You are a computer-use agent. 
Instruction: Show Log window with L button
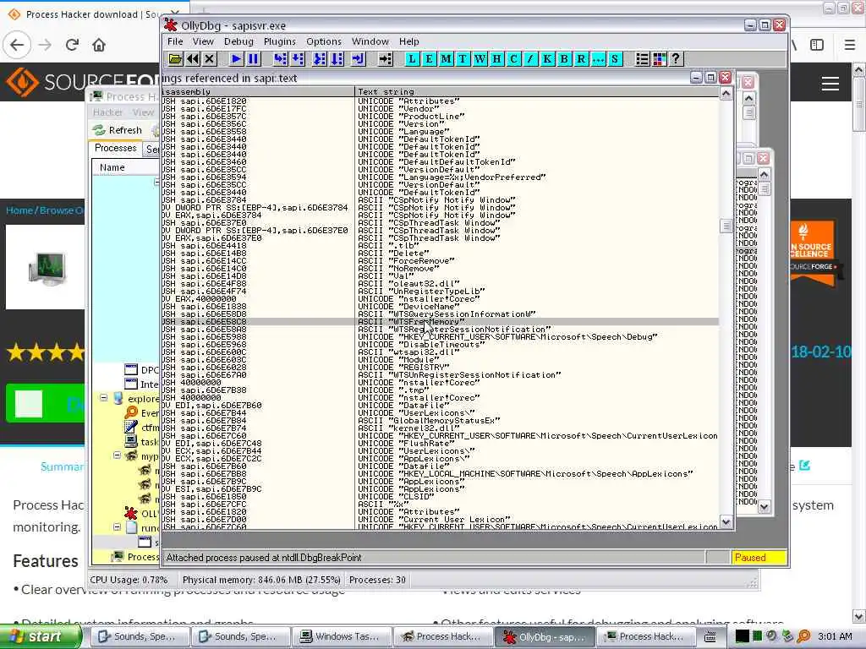tap(412, 59)
